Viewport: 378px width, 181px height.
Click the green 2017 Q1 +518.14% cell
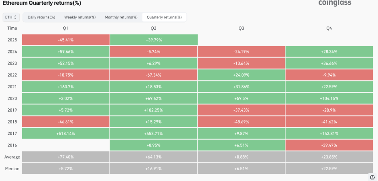[66, 133]
